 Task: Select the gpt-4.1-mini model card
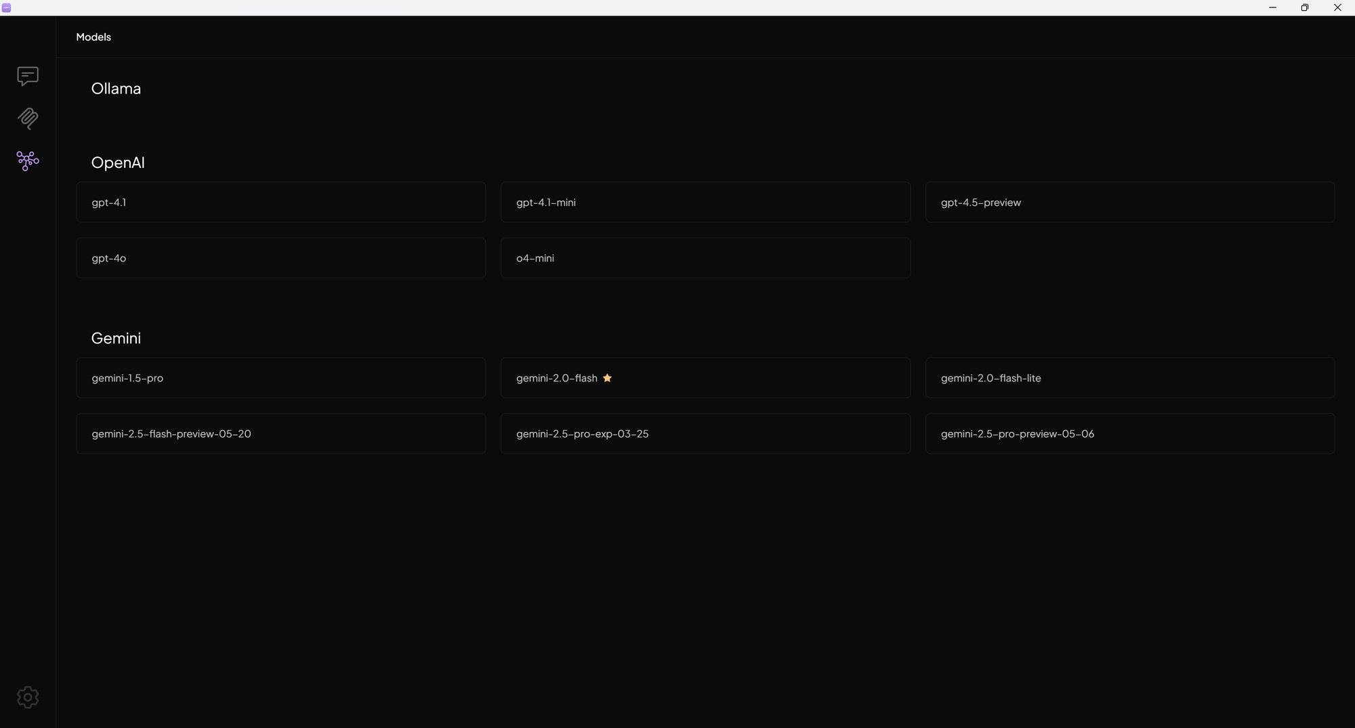pyautogui.click(x=705, y=202)
